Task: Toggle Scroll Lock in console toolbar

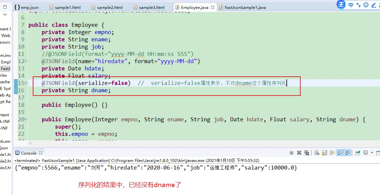Action: tap(324, 153)
